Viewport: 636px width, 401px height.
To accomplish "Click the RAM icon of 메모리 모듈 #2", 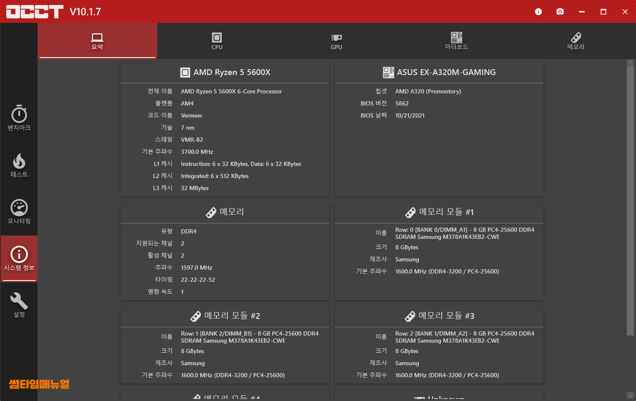I will click(196, 316).
